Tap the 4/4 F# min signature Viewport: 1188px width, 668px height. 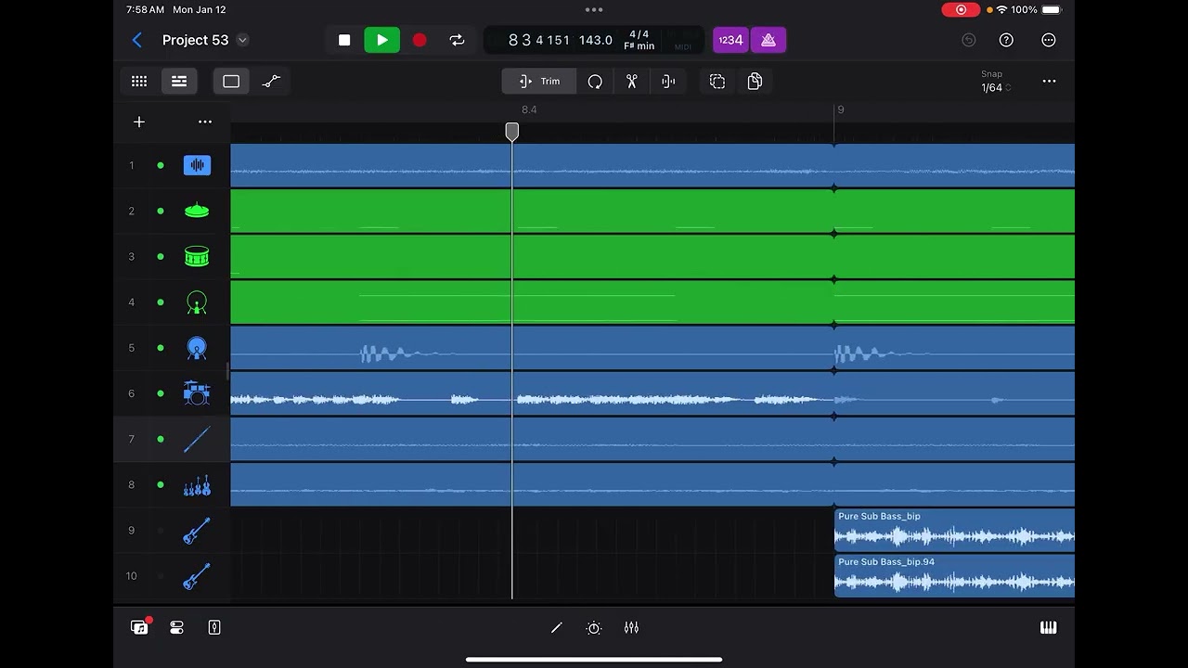click(639, 40)
